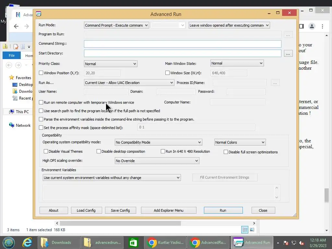
Task: Open Explorer Home ribbon tab
Action: [x=29, y=56]
